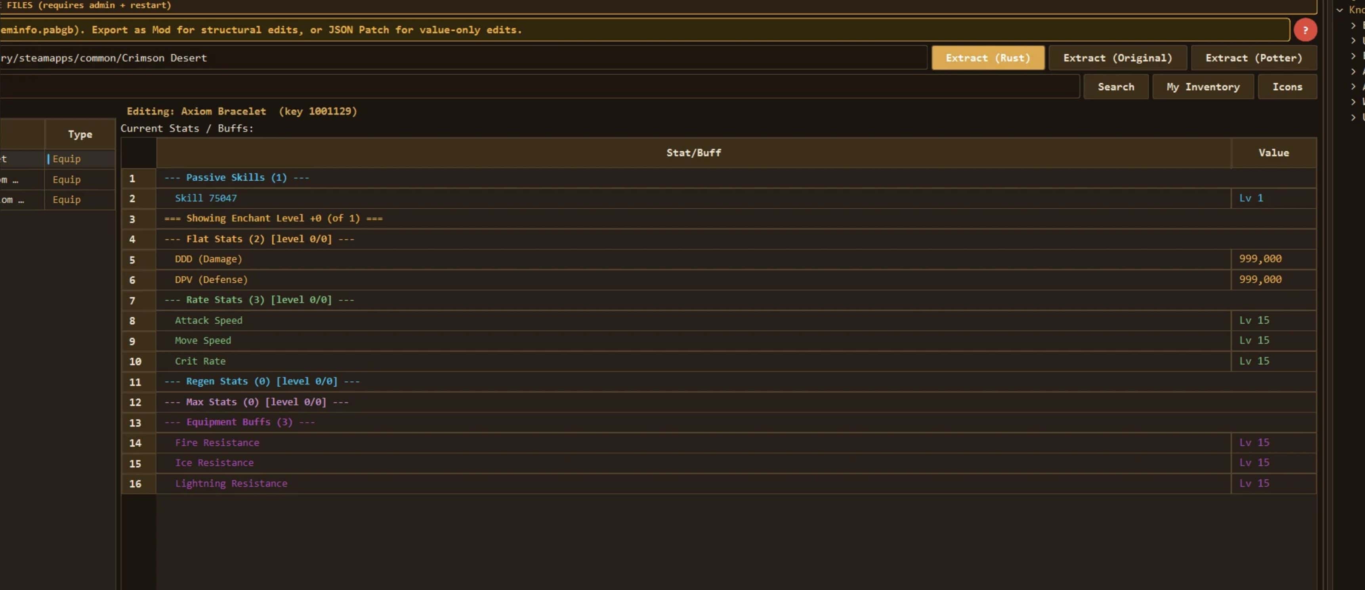Select the Lightning Resistance buff row
The height and width of the screenshot is (590, 1365).
(231, 483)
